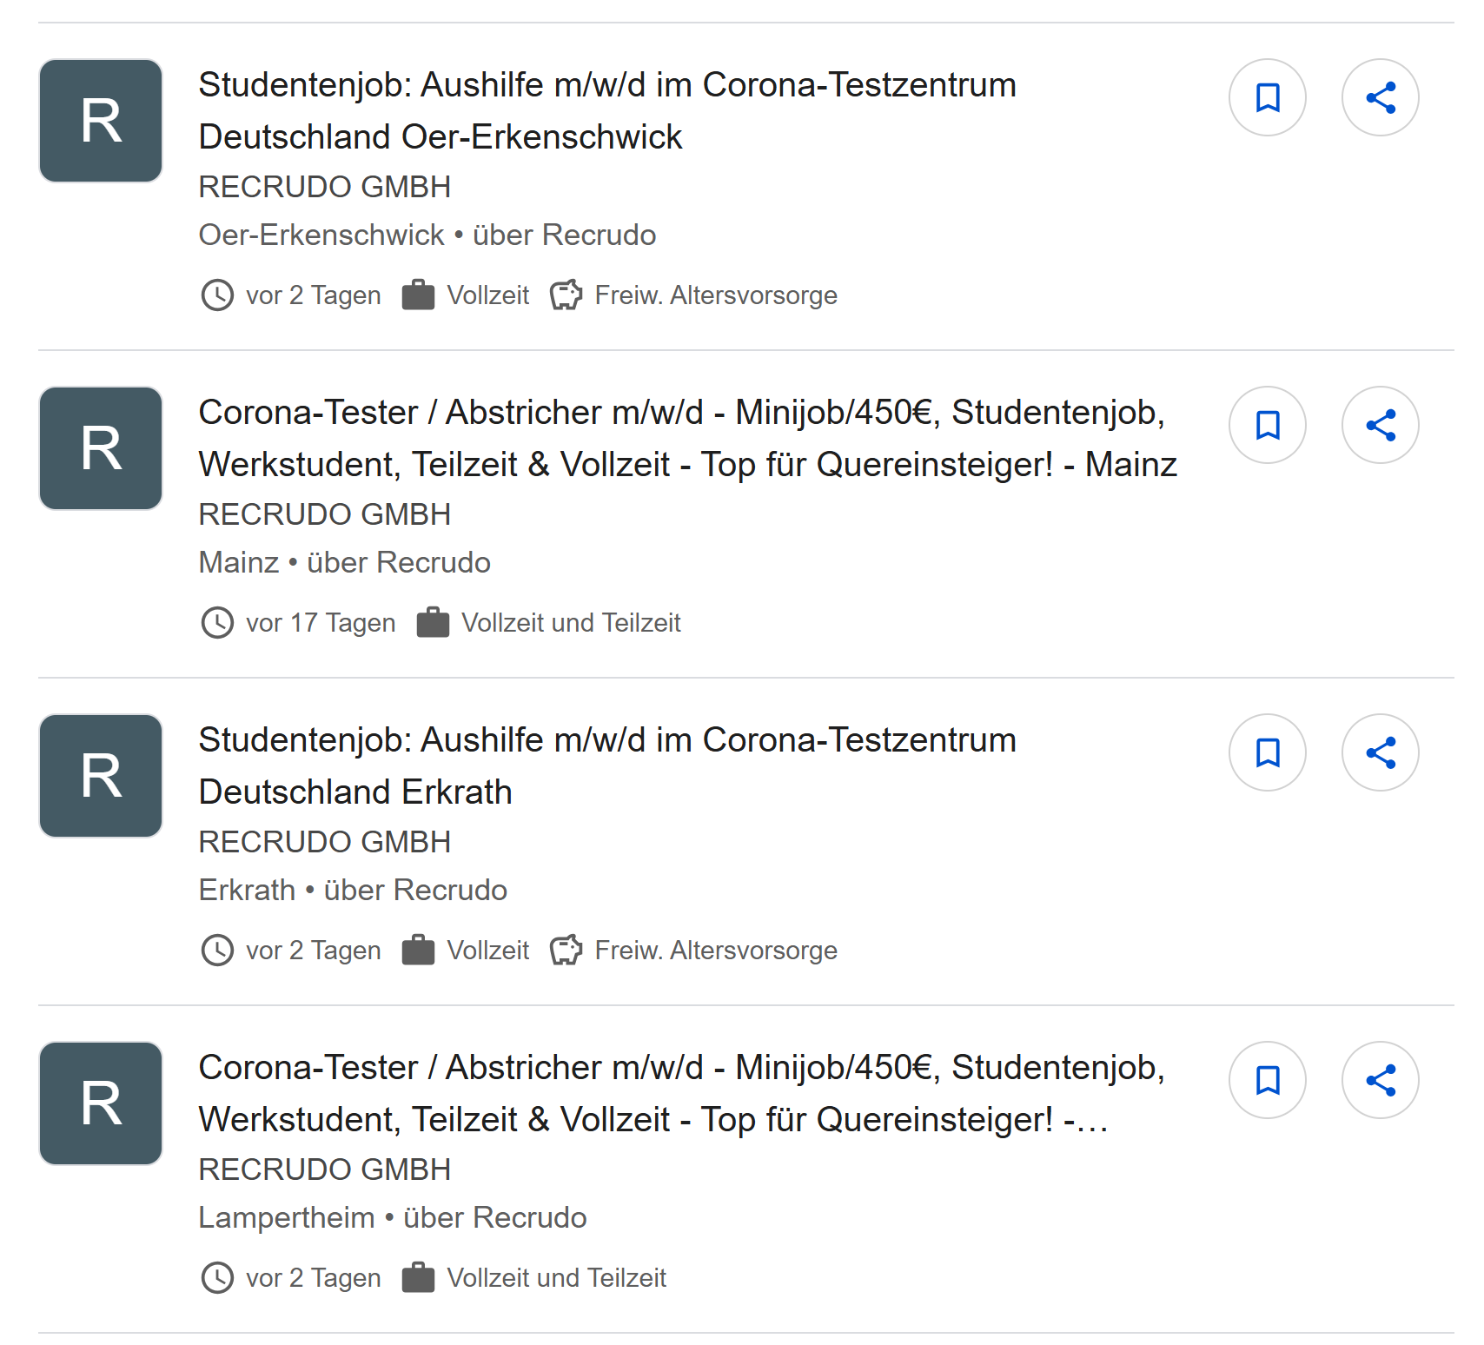This screenshot has width=1484, height=1345.
Task: Click 'Oer-Erkenschwick • über Recrudo' location line
Action: coord(427,235)
